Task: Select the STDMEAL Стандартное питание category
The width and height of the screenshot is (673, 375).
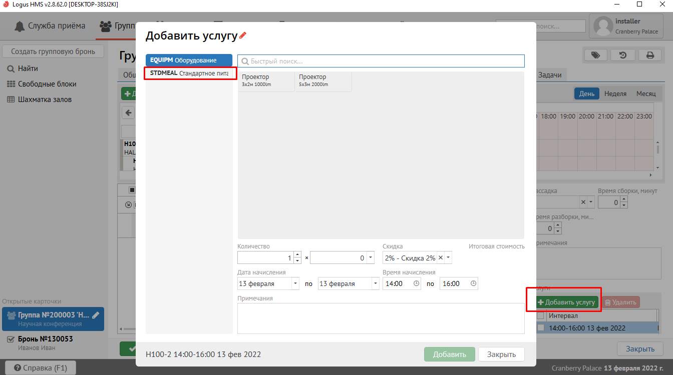Action: click(x=189, y=73)
